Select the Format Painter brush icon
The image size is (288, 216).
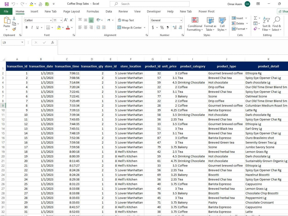coord(14,29)
